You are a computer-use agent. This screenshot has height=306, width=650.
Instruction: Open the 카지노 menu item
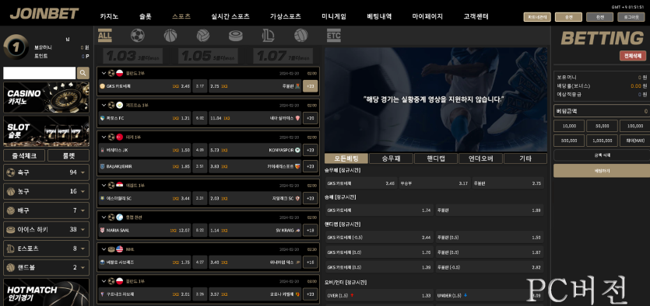point(109,16)
